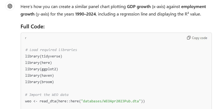Viewport: 221px width, 109px height.
Task: Click the bold 'GDP growth' text
Action: (139, 7)
